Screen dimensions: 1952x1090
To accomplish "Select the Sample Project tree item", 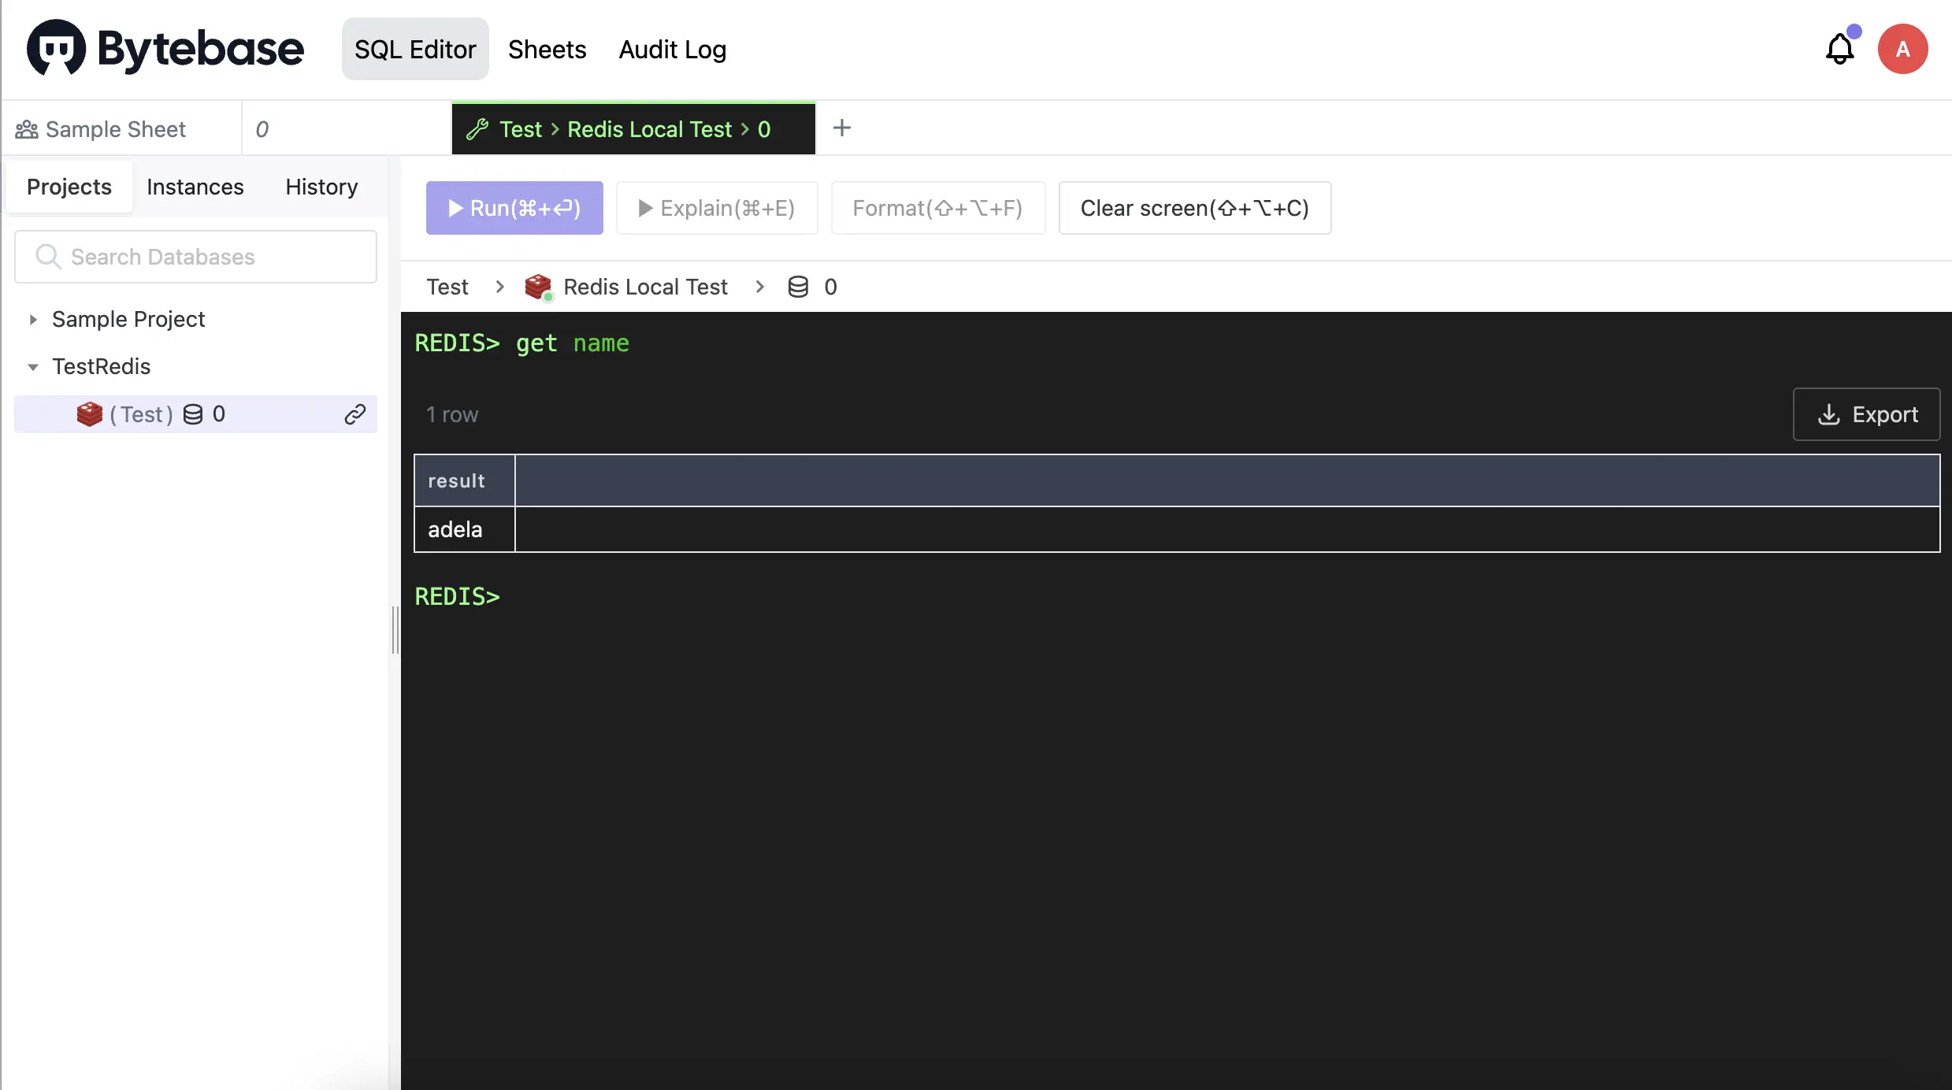I will [x=128, y=319].
